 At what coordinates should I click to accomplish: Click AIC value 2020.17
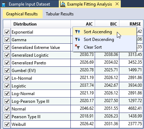point(87,101)
